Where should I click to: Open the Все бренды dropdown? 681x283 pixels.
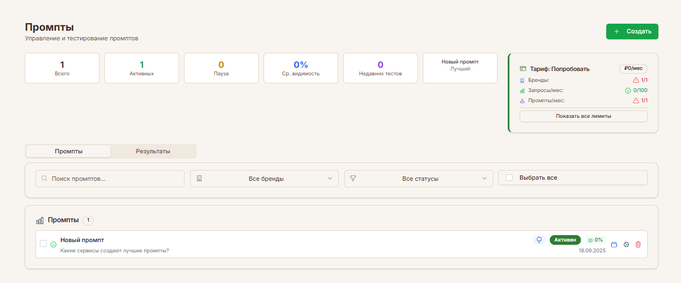pyautogui.click(x=264, y=179)
